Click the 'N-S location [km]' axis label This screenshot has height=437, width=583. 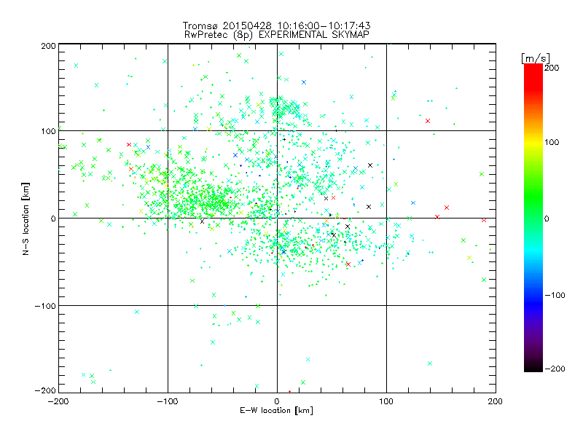(26, 219)
